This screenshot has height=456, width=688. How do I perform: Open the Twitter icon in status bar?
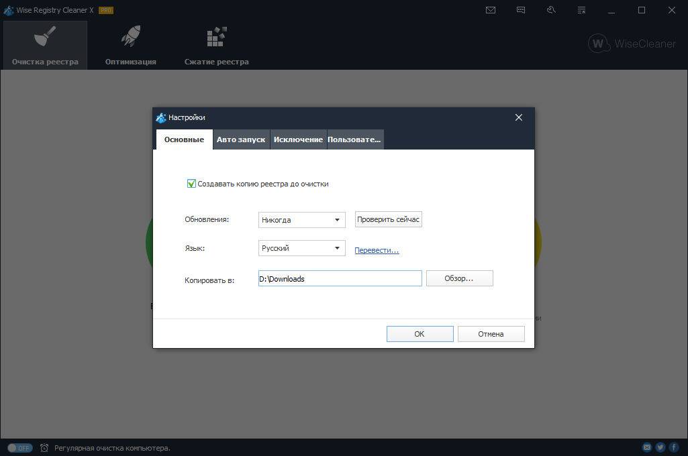(660, 447)
